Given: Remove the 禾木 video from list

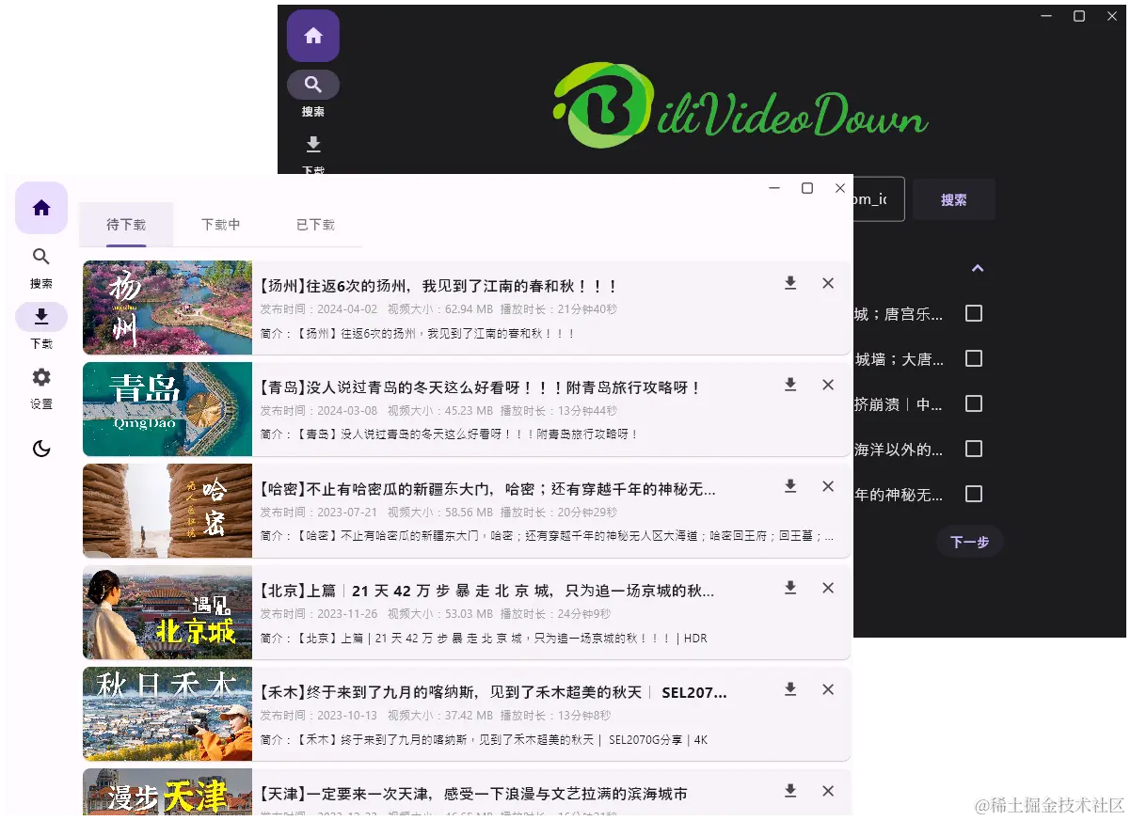Looking at the screenshot, I should (x=828, y=689).
